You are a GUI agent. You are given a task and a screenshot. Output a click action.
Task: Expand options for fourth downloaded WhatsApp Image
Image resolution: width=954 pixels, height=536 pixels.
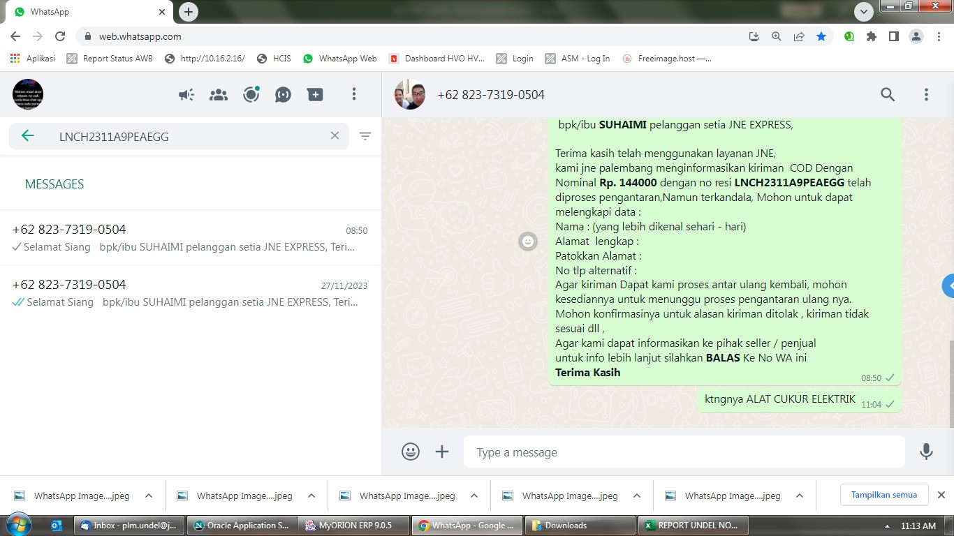(637, 496)
